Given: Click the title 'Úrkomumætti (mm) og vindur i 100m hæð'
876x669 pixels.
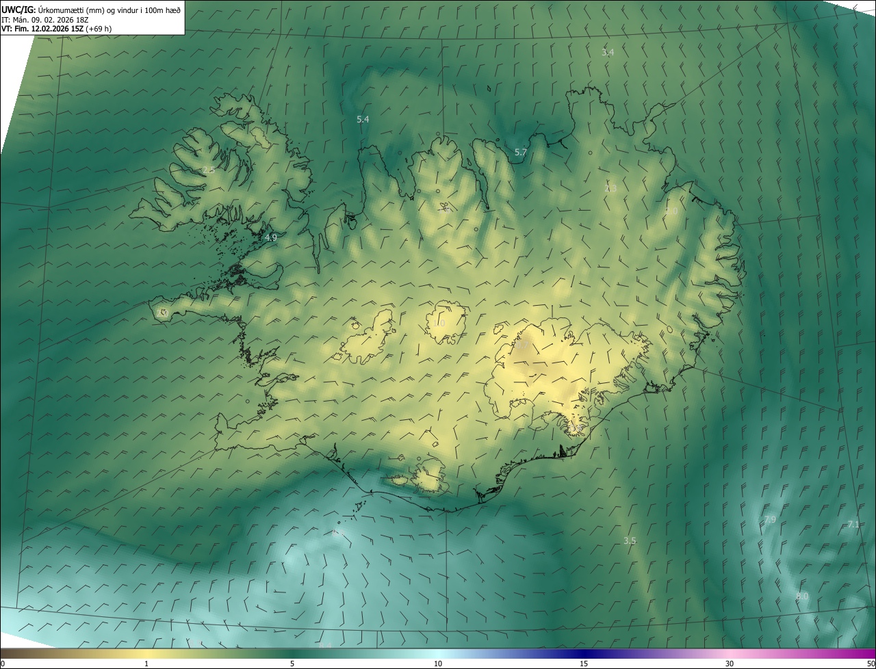Looking at the screenshot, I should coord(109,10).
